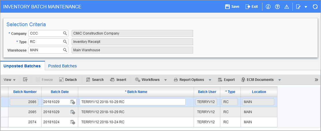Select the Unposted Batches tab

coord(22,66)
